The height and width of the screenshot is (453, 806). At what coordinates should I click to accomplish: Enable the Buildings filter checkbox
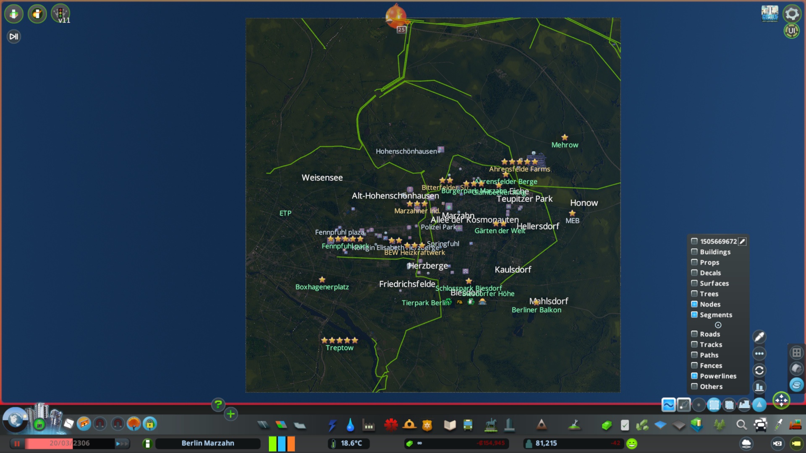(695, 252)
